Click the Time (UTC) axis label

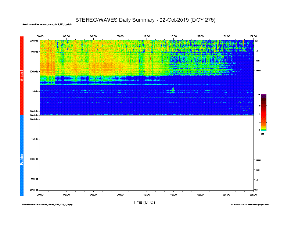144,202
